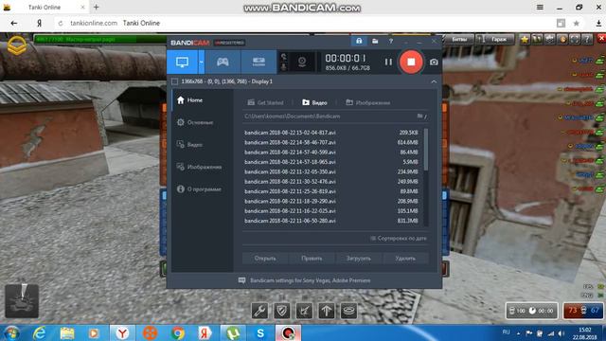Select bandicam 2018-08-22 14-57-18-965.avi
The image size is (606, 341).
(331, 162)
